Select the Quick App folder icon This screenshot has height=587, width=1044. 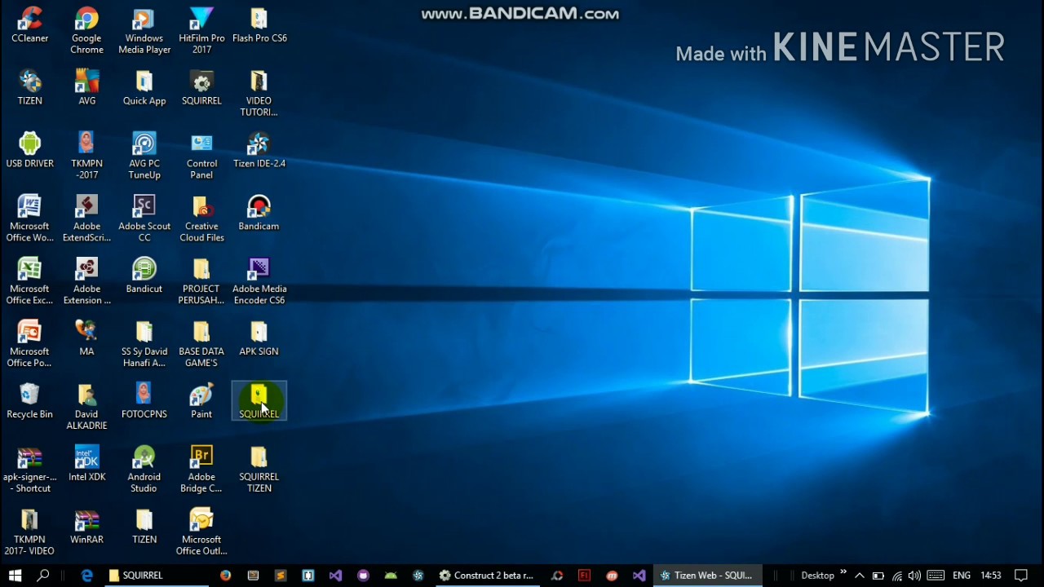[144, 87]
